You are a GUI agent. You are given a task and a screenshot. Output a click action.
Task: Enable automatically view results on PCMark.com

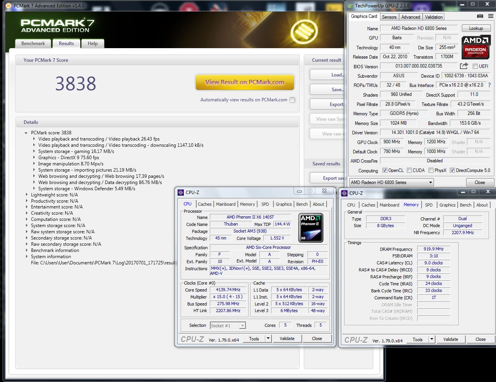click(292, 100)
